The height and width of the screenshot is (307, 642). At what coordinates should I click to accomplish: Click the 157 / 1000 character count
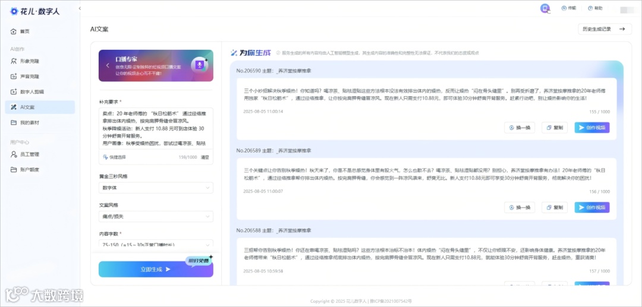599,271
